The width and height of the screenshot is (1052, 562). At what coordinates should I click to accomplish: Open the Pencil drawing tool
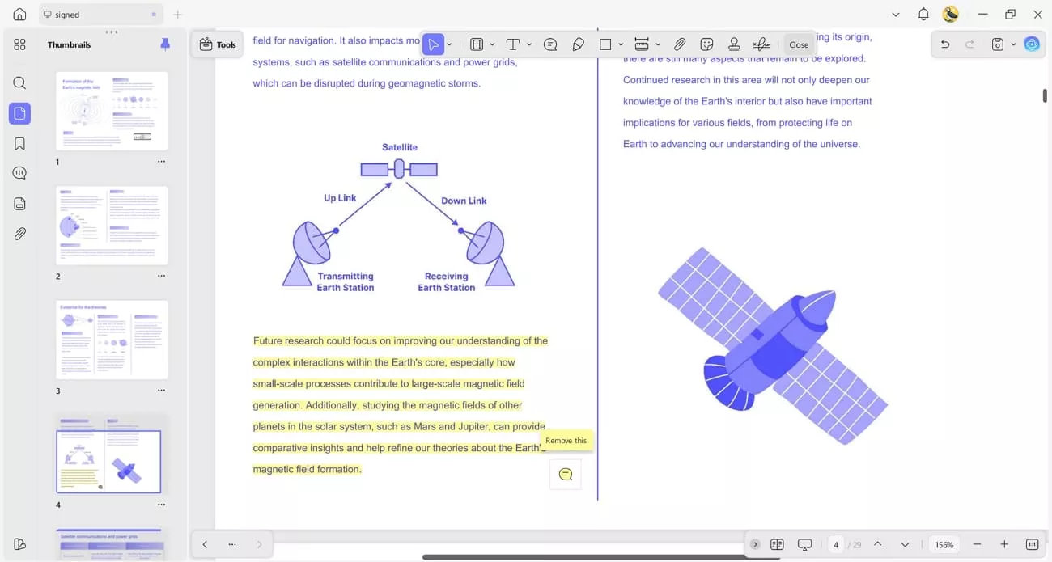click(577, 44)
